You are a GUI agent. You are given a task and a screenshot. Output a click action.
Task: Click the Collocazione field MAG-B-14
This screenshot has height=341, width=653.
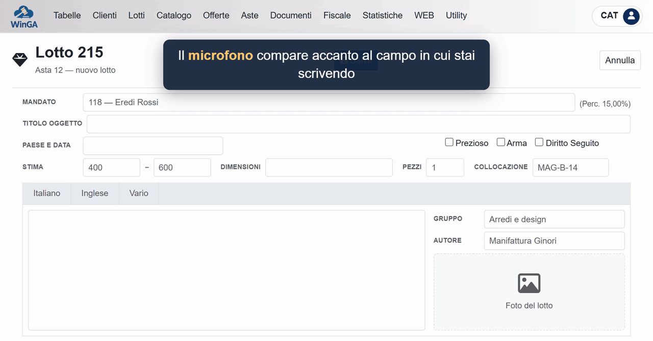click(570, 167)
